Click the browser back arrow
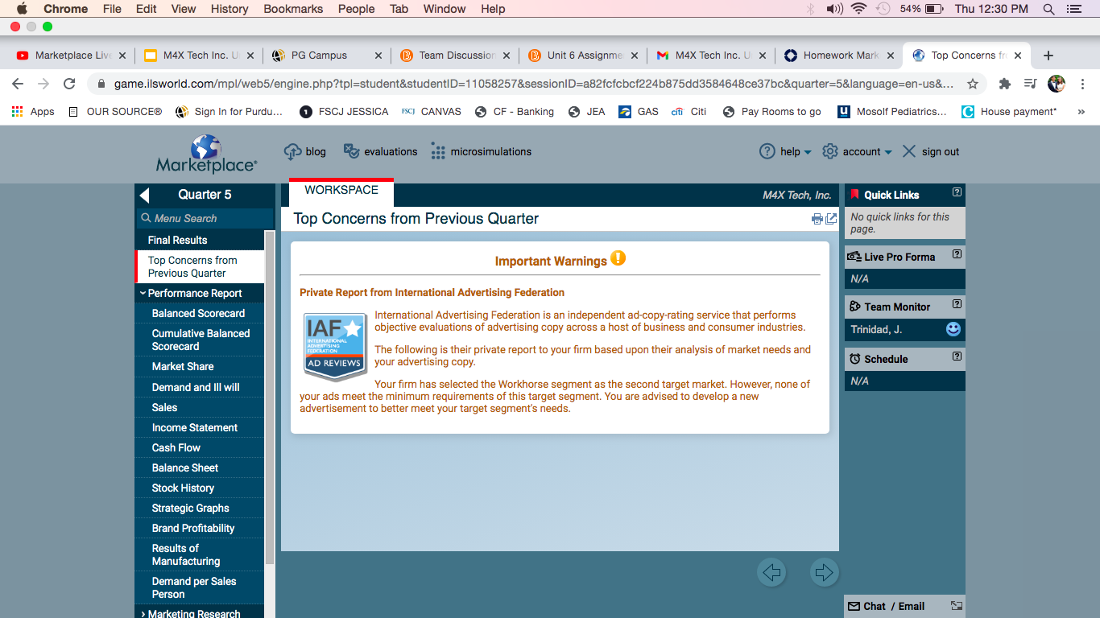Image resolution: width=1100 pixels, height=618 pixels. coord(18,84)
